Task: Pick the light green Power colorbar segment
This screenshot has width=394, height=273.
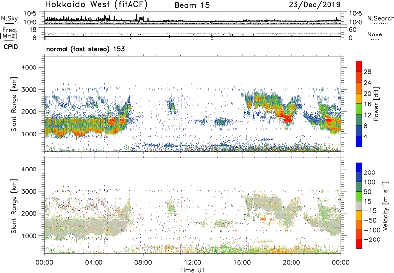Action: click(359, 109)
